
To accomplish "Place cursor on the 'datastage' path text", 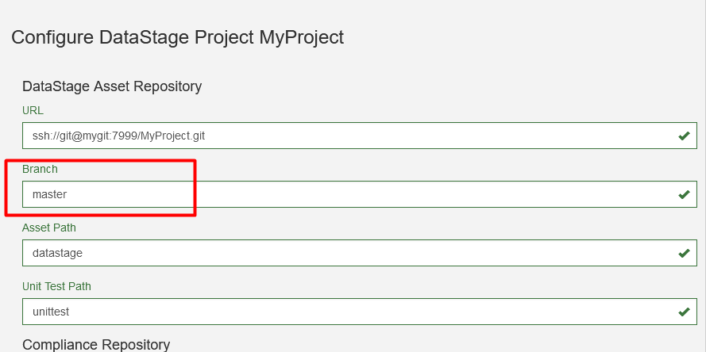I will pyautogui.click(x=57, y=254).
